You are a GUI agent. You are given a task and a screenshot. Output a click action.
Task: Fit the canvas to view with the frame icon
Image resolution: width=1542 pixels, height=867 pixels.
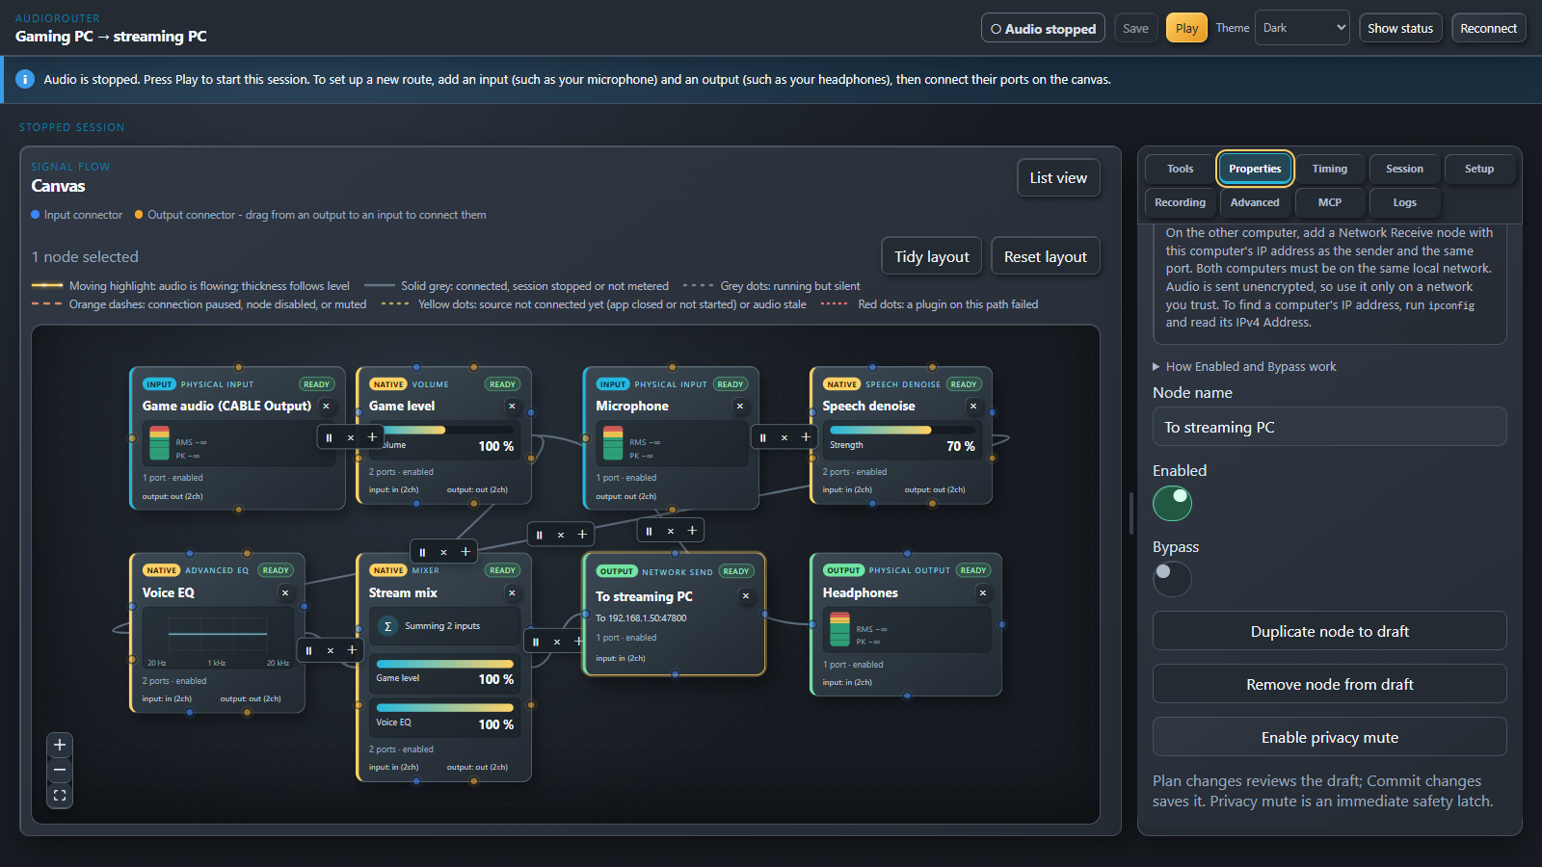point(60,795)
